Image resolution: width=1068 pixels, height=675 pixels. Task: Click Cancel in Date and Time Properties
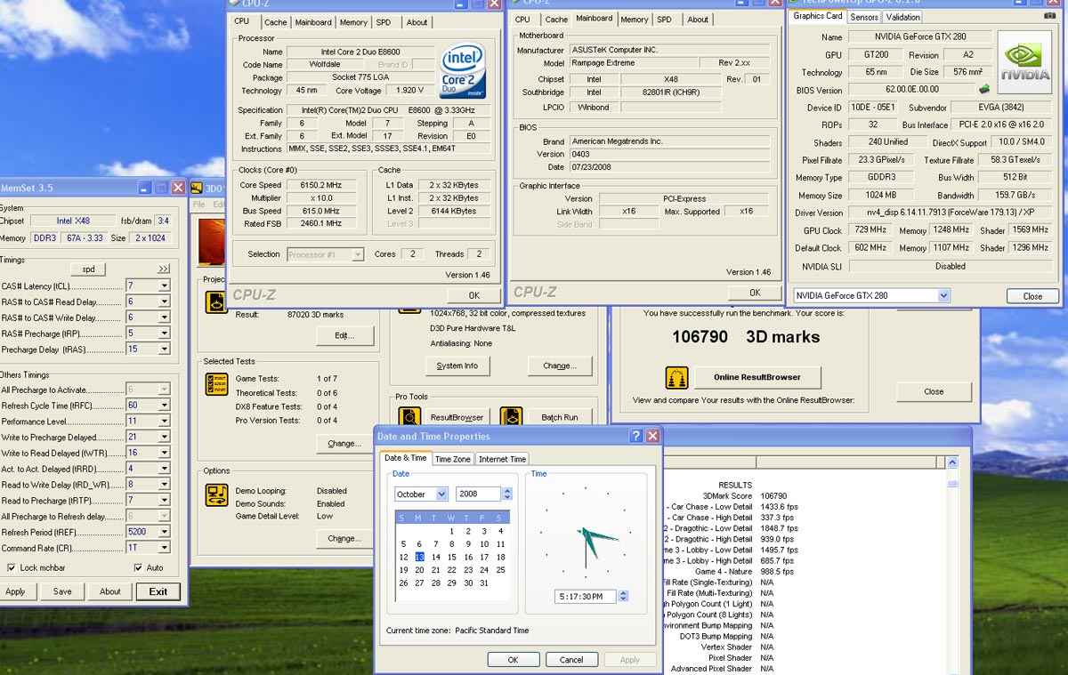571,660
